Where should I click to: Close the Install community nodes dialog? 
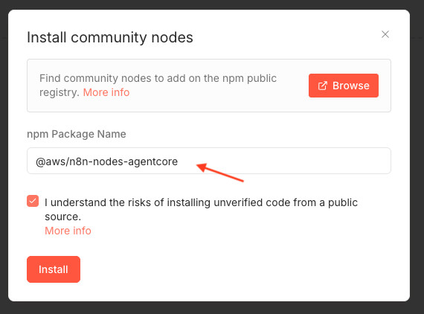click(x=385, y=34)
